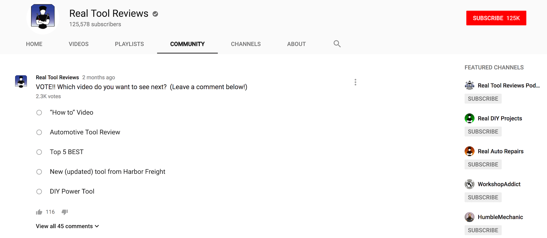
Task: Open the WorkshopAddict channel icon
Action: (470, 184)
